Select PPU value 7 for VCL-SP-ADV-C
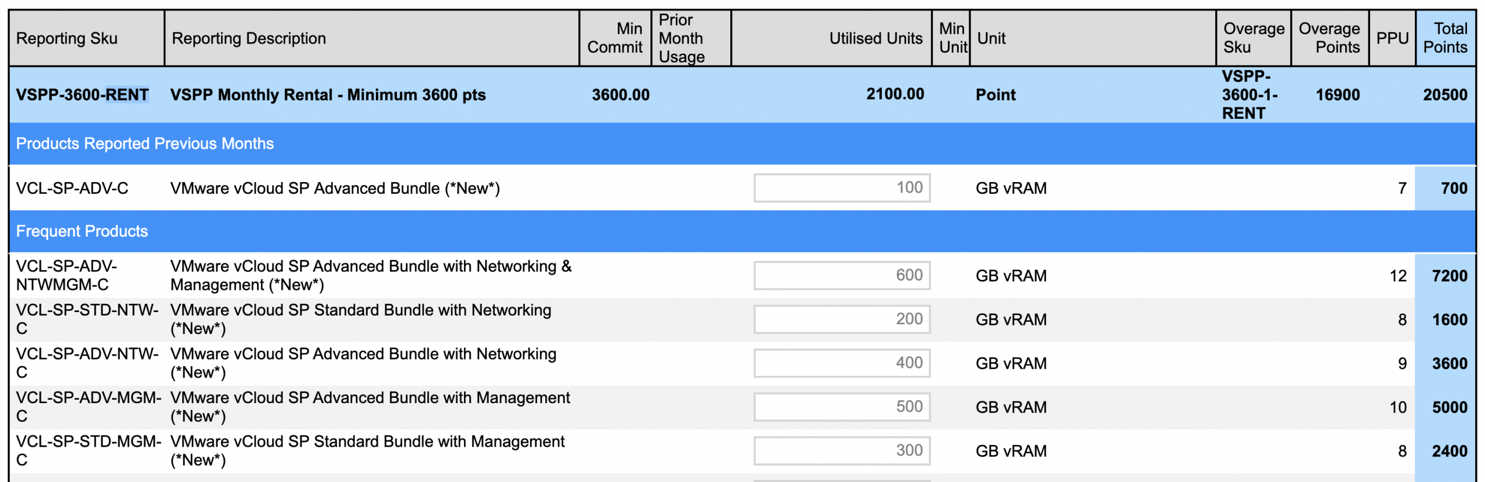This screenshot has height=482, width=1485. (1402, 188)
